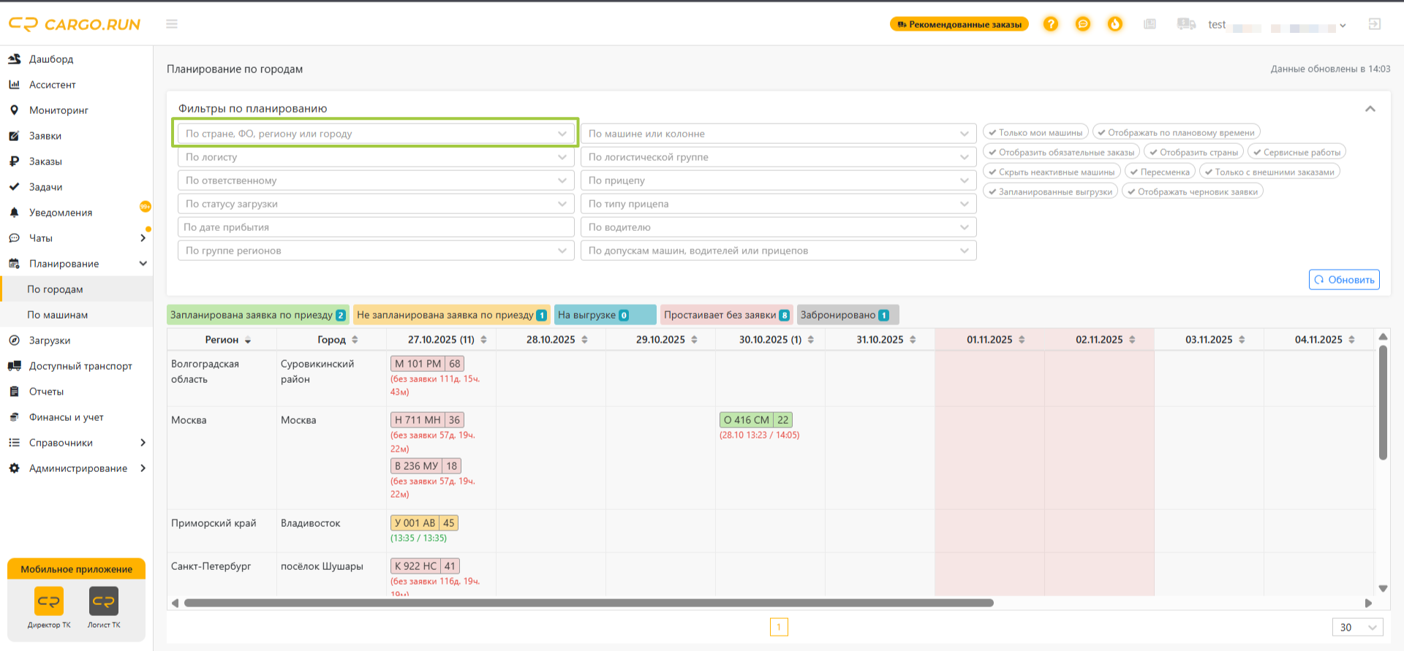Sort by Регион column arrow
Screen dimensions: 1404x651
(x=248, y=340)
